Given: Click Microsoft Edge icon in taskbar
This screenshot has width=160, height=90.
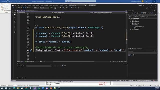Looking at the screenshot, I should tap(14, 88).
